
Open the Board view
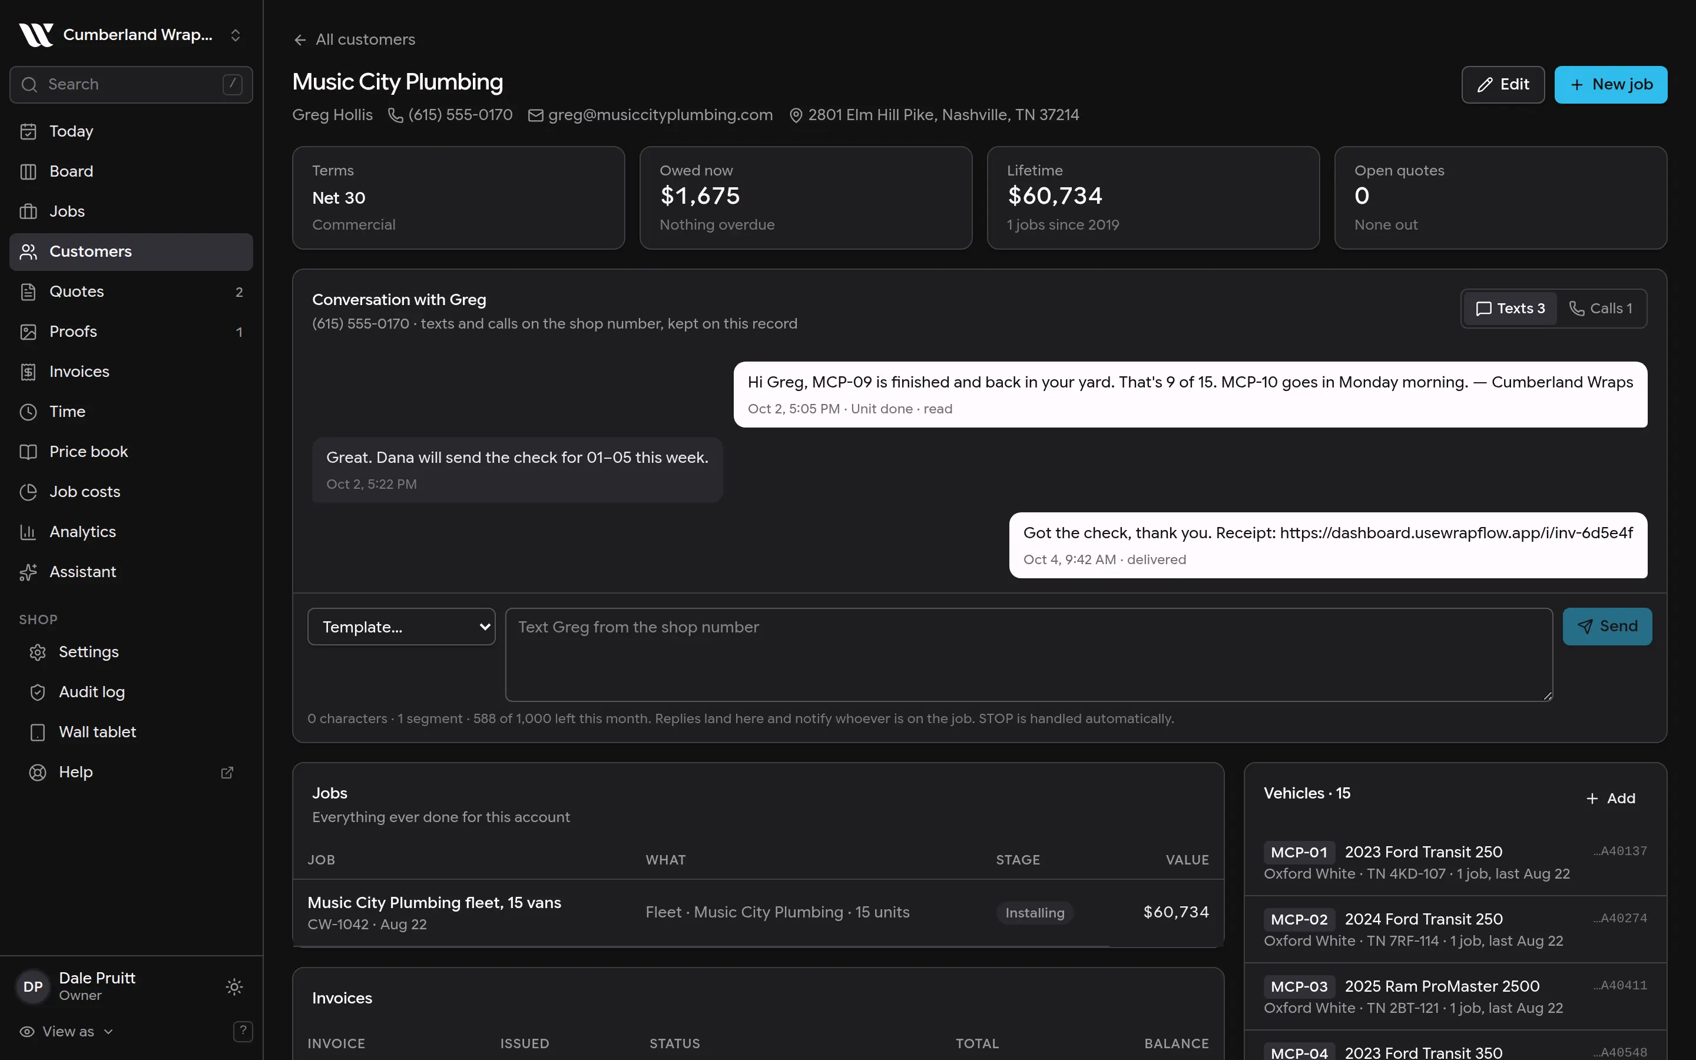[131, 171]
